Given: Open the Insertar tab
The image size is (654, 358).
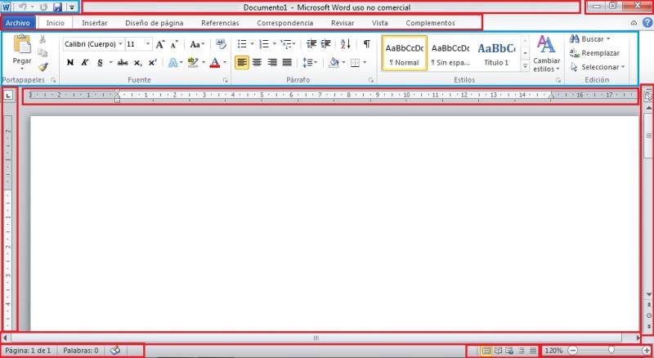Looking at the screenshot, I should pyautogui.click(x=94, y=23).
